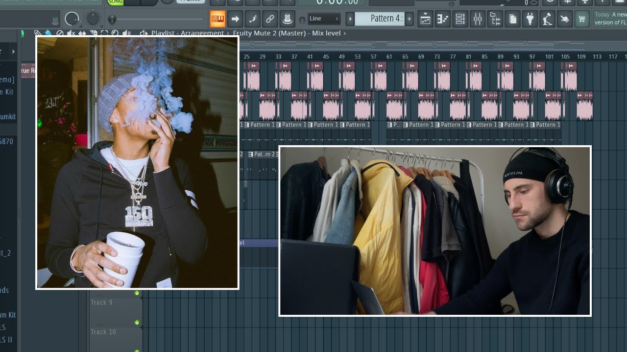Click the stacked pages icon
Screen dimensions: 627x352
512,19
